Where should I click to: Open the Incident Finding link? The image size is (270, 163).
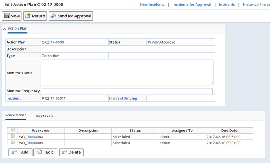123,98
